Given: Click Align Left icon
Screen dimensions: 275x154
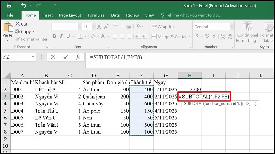Looking at the screenshot, I should (115, 36).
